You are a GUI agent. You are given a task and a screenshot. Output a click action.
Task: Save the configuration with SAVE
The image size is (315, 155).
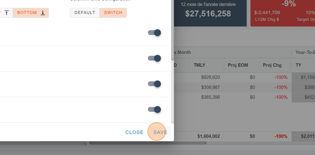tap(160, 132)
